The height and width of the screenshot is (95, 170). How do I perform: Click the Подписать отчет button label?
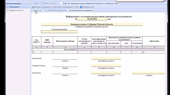(x=88, y=7)
